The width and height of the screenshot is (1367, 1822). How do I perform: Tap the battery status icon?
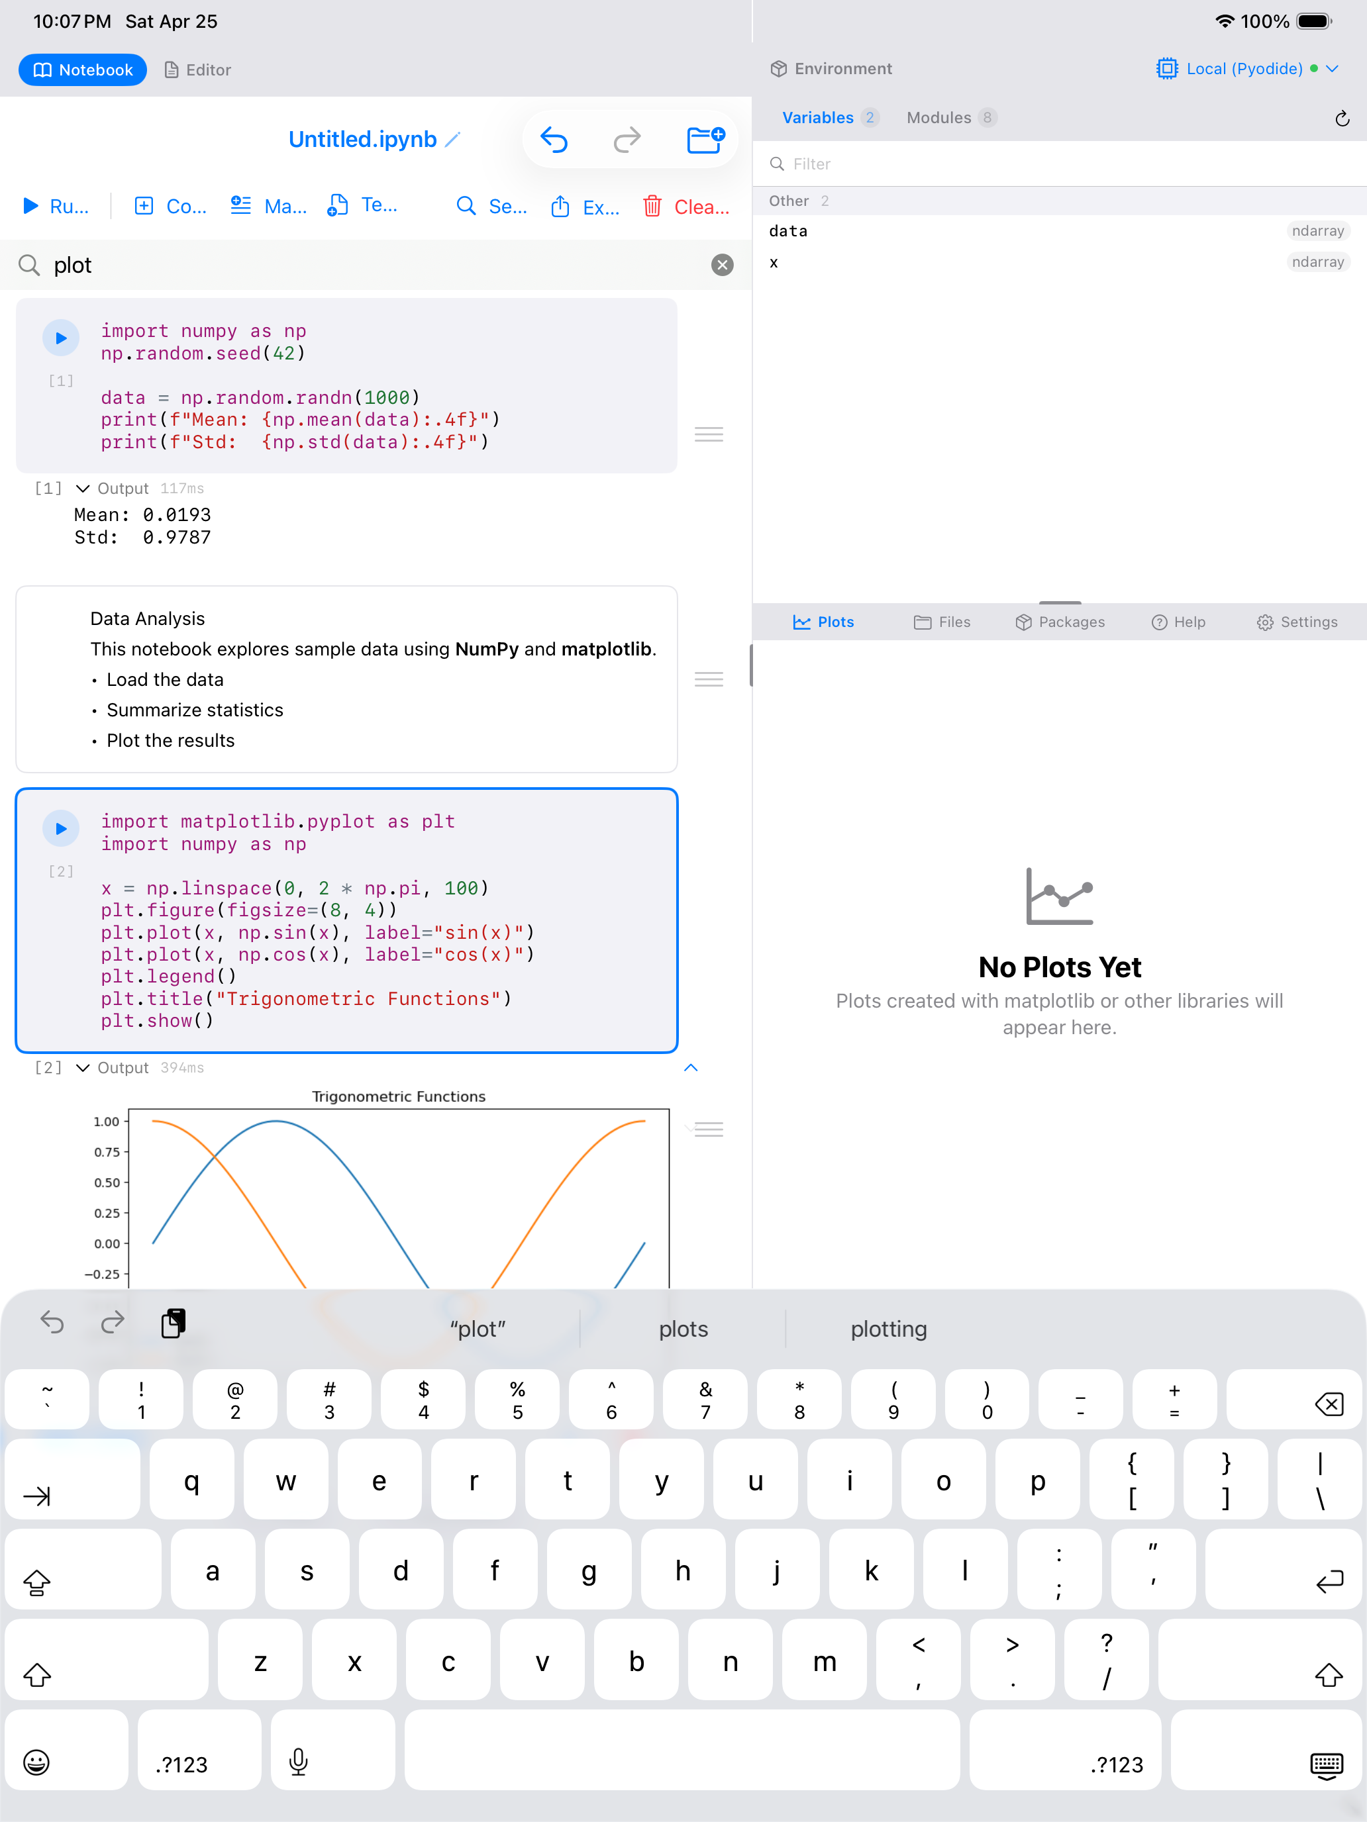tap(1314, 21)
